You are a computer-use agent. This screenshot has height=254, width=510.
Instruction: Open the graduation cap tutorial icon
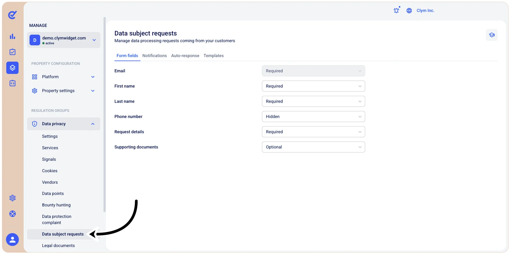492,35
